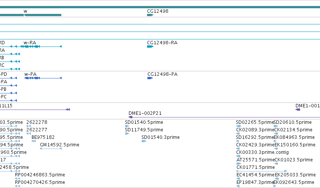The height and width of the screenshot is (188, 320).
Task: Click the EK150160.5prime label
Action: (x=295, y=145)
